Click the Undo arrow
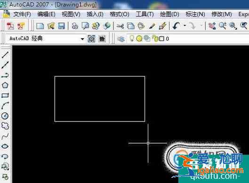The image size is (249, 183). pyautogui.click(x=176, y=26)
